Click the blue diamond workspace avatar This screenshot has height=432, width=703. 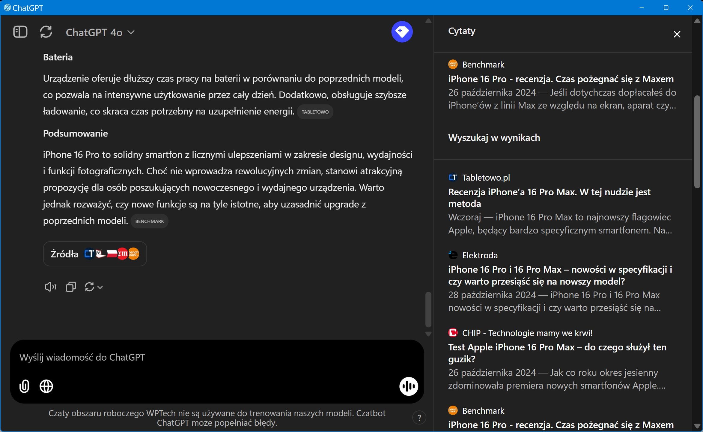coord(402,31)
